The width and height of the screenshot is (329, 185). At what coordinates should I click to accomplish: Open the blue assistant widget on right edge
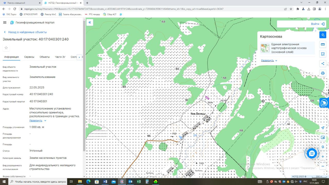pyautogui.click(x=324, y=103)
